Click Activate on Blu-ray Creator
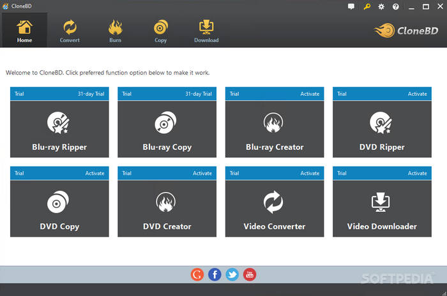Viewport: 447px width, 296px height. (x=310, y=94)
